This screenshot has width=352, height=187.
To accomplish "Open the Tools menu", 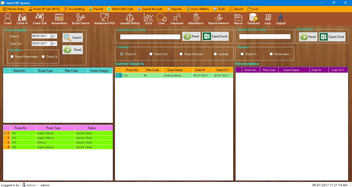I will pos(219,9).
